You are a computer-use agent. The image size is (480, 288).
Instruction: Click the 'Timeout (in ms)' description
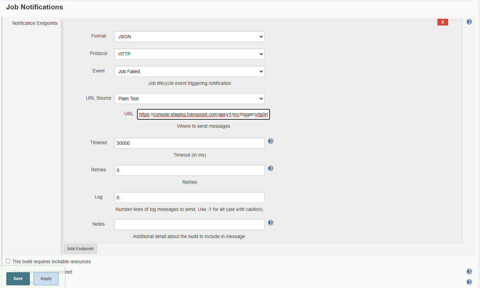click(x=190, y=155)
